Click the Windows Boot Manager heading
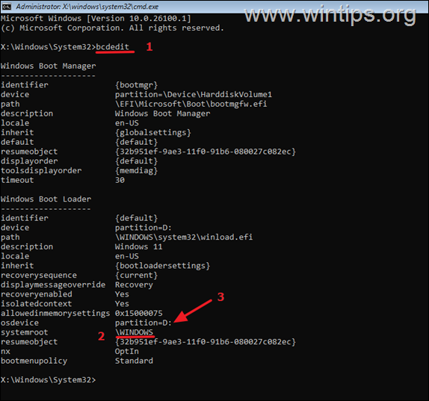Viewport: 429px width, 401px height. 49,66
